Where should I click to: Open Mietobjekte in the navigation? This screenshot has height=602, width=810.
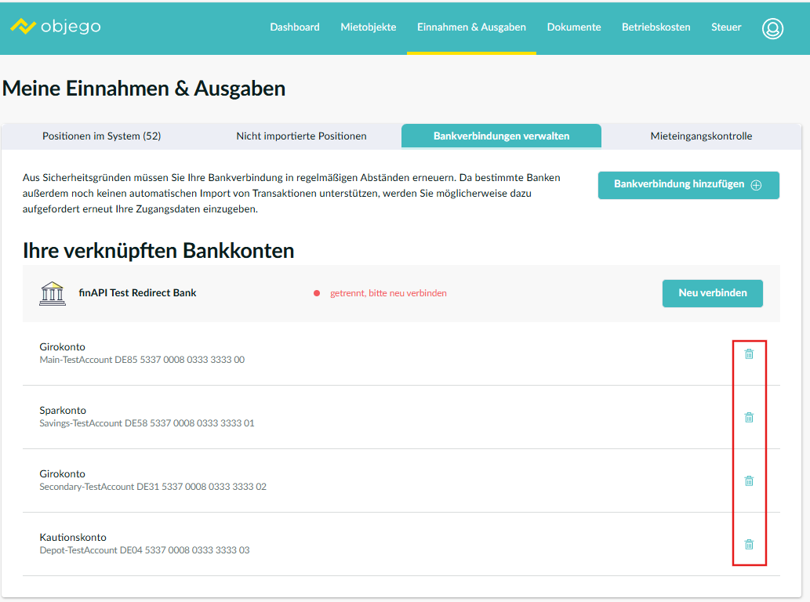(x=369, y=27)
